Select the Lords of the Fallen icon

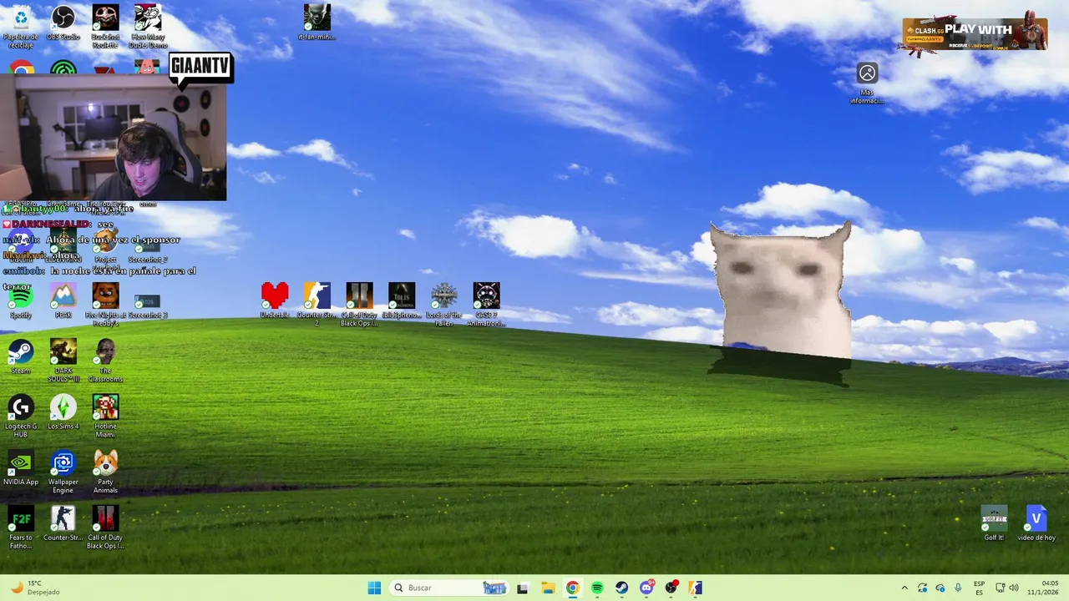(443, 303)
